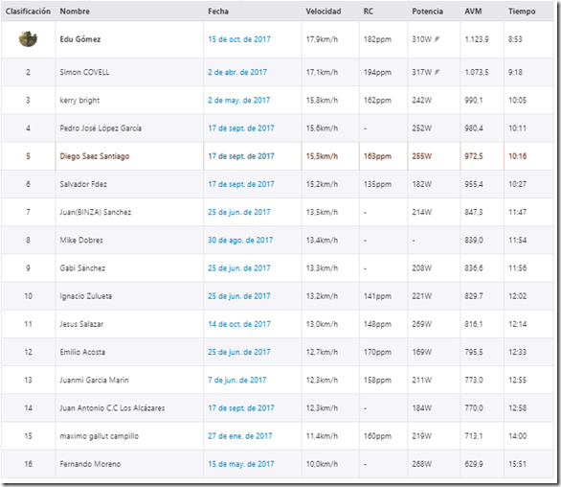Image resolution: width=561 pixels, height=487 pixels.
Task: Open Edu Gómez's profile avatar
Action: [x=28, y=38]
